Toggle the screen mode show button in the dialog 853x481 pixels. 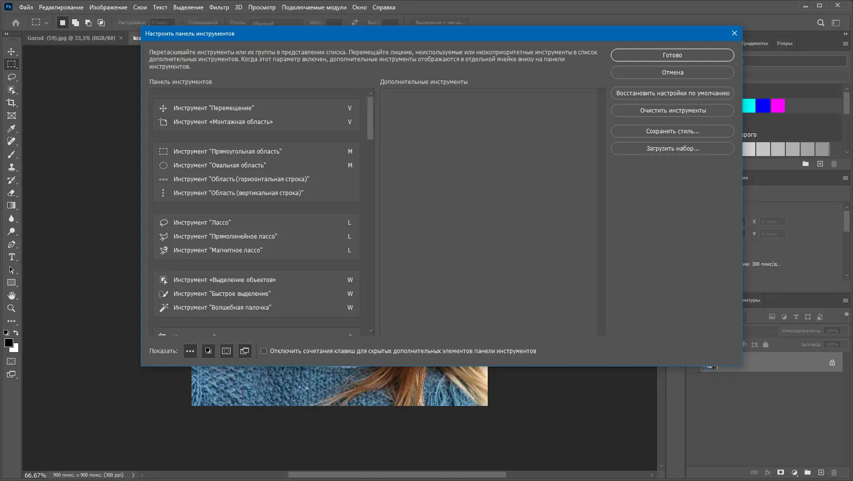(x=244, y=351)
